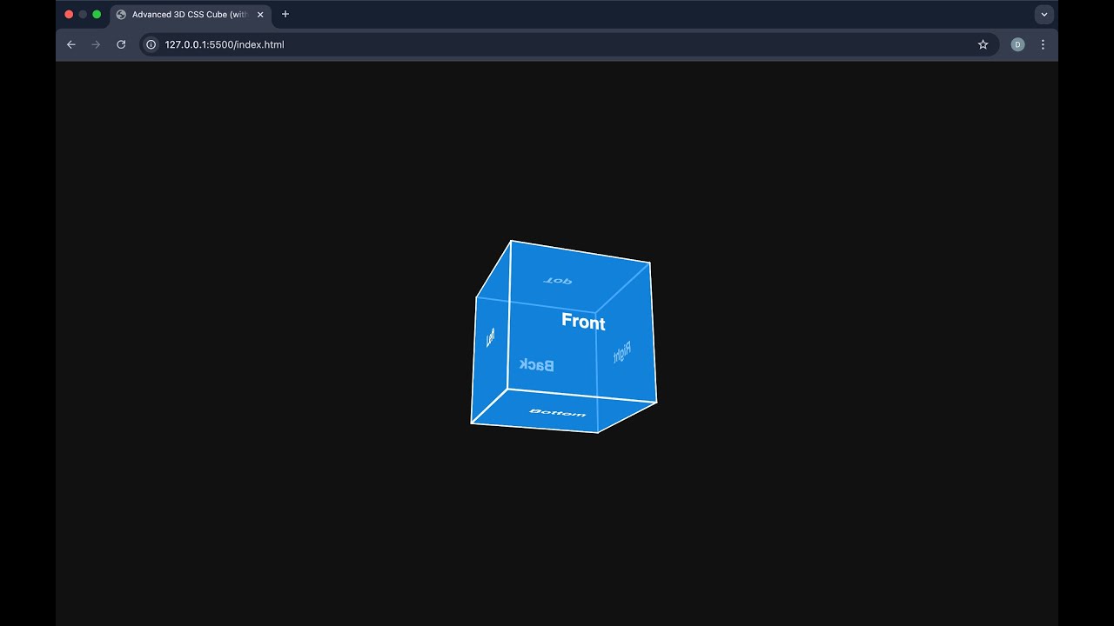Screen dimensions: 1114x626
Task: Expand the tab search dropdown arrow
Action: click(x=1044, y=14)
